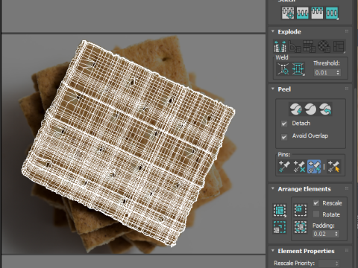Screen dimensions: 358x268
Task: Click Quick Peel icon with lightning bolt
Action: point(296,109)
